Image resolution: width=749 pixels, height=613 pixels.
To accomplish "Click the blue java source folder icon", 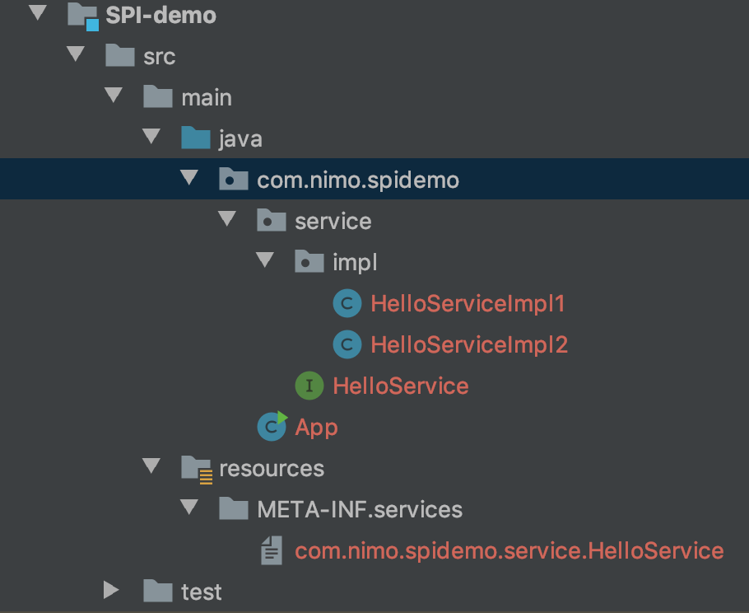I will [x=197, y=138].
